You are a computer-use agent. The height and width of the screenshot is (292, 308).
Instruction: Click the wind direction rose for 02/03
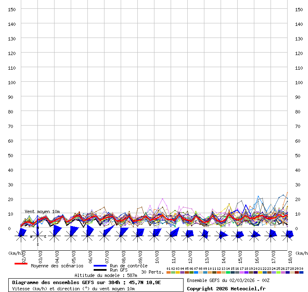pos(21,236)
